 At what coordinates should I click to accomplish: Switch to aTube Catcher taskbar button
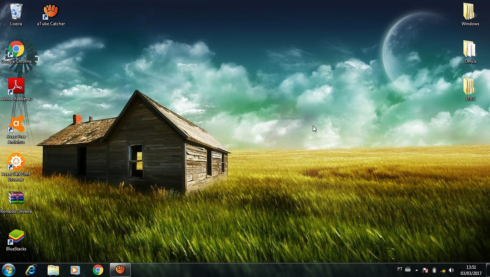pos(120,270)
